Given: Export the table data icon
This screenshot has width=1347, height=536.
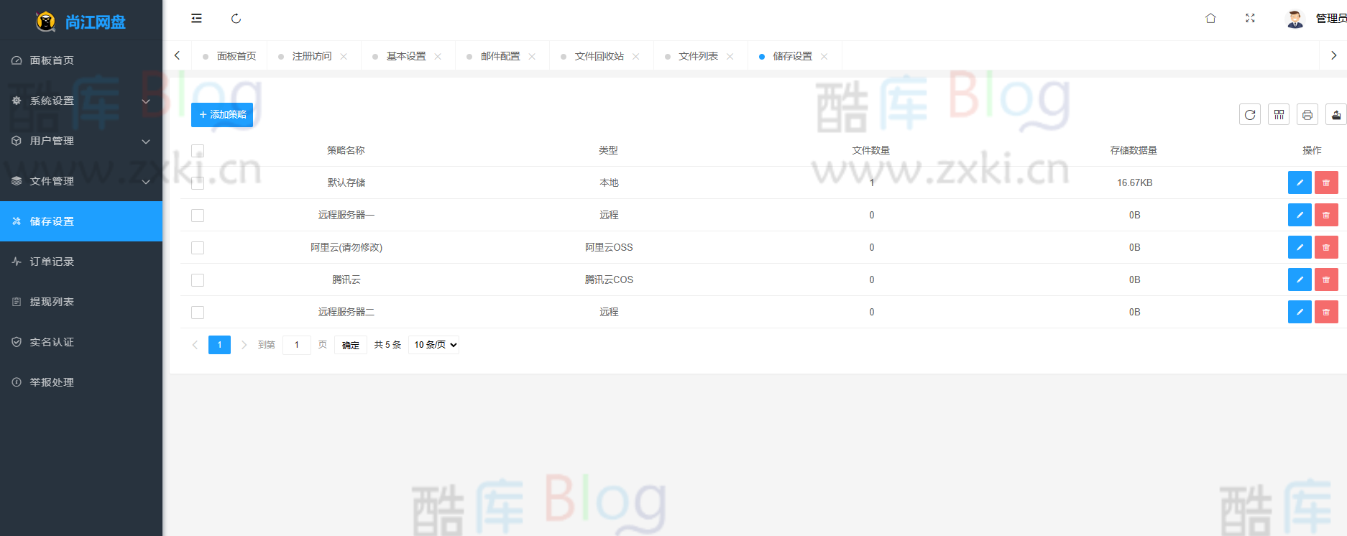Looking at the screenshot, I should (x=1336, y=114).
